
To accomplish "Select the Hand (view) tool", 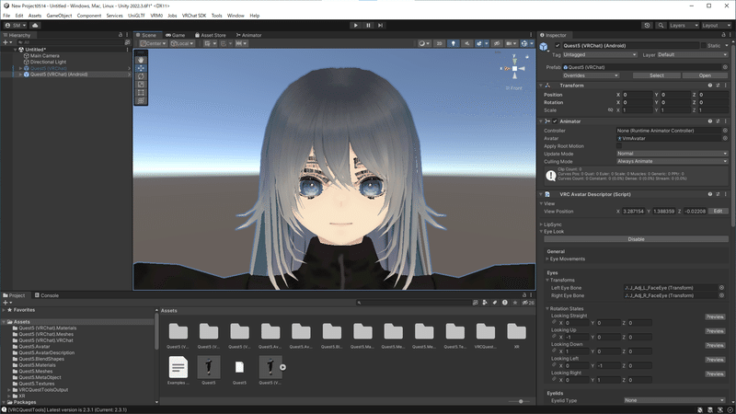I will tap(141, 60).
